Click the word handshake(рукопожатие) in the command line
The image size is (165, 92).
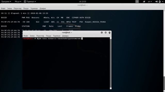click(x=69, y=39)
